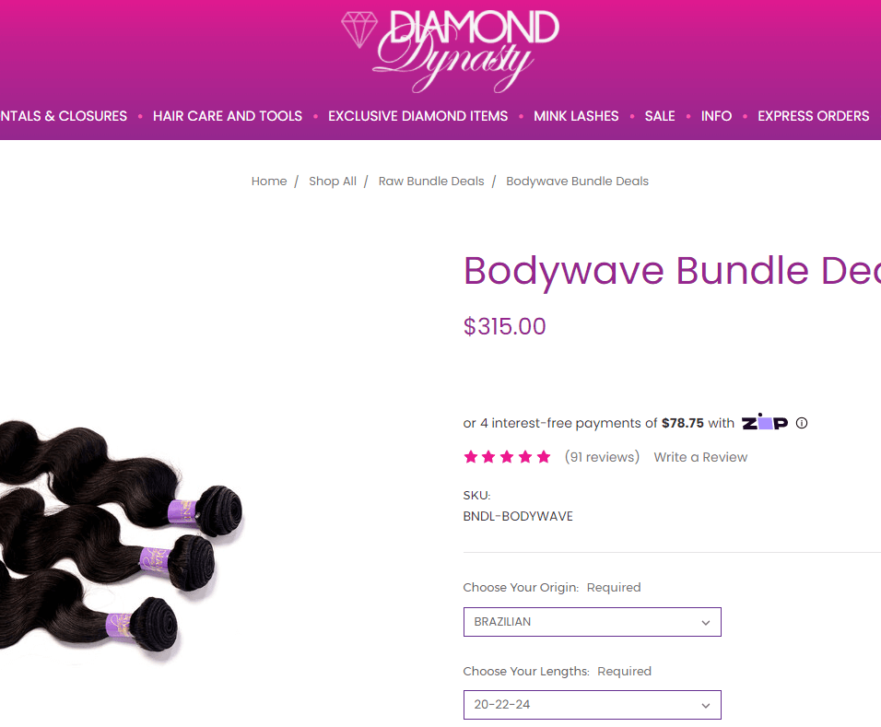
Task: Go to Mink Lashes menu item
Action: tap(576, 116)
